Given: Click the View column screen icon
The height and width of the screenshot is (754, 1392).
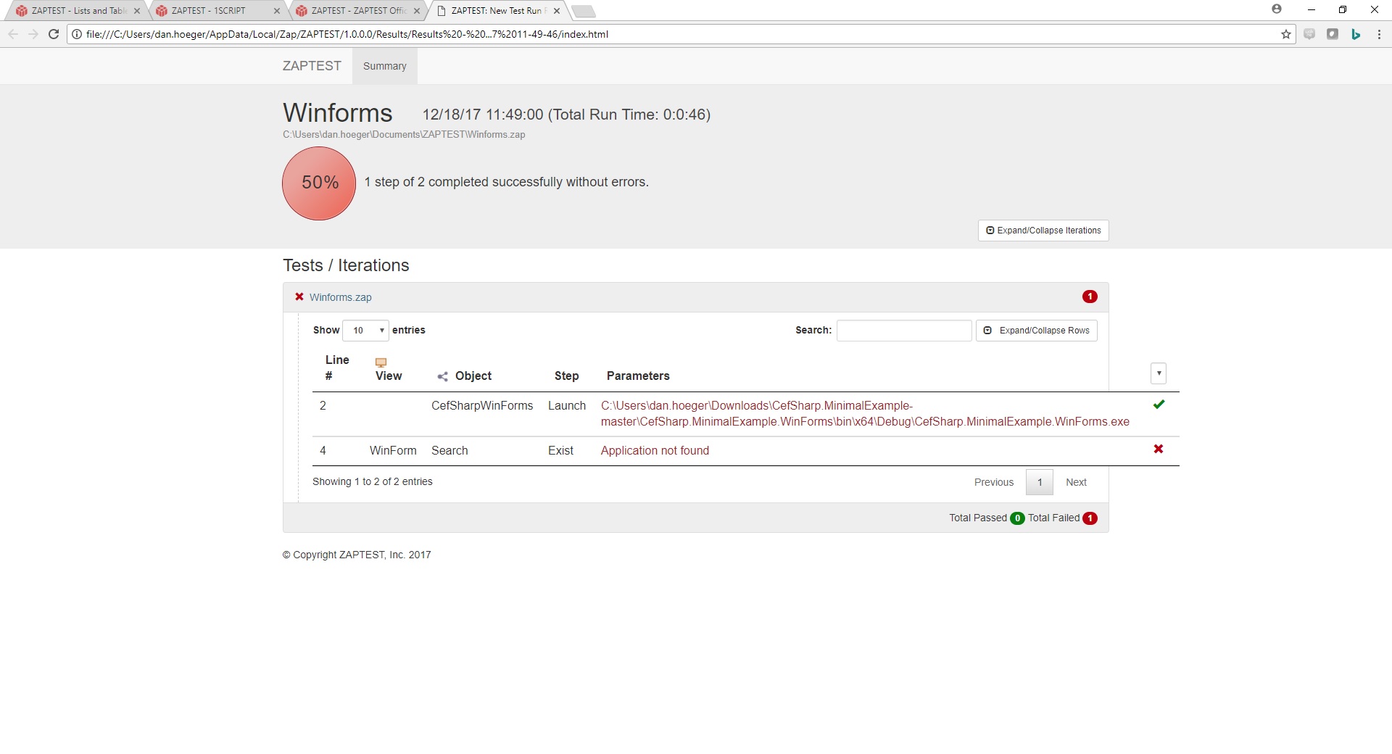Looking at the screenshot, I should click(381, 362).
